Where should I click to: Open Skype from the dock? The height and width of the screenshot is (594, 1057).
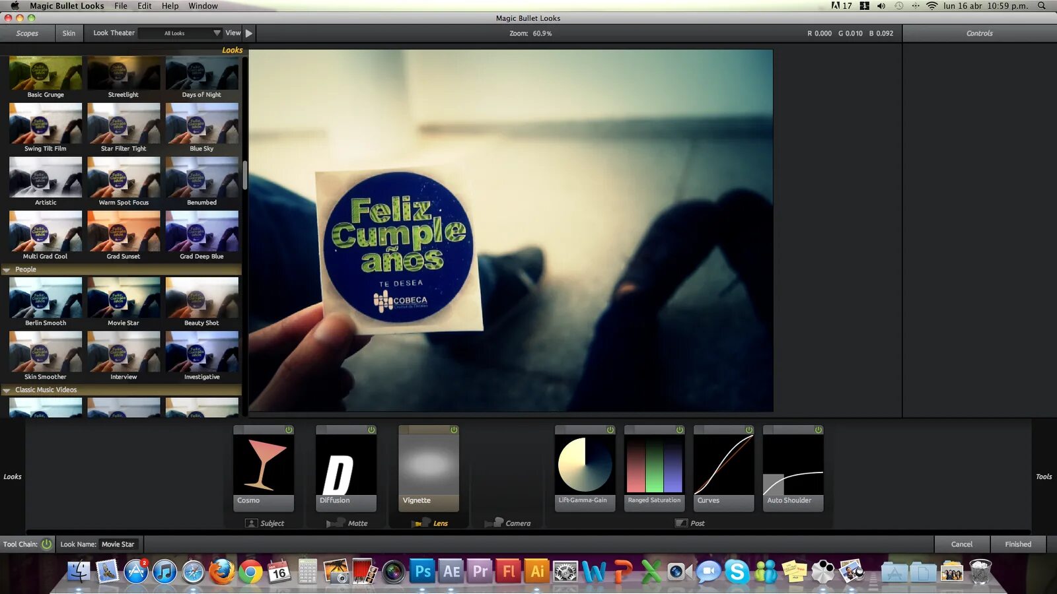pos(737,571)
